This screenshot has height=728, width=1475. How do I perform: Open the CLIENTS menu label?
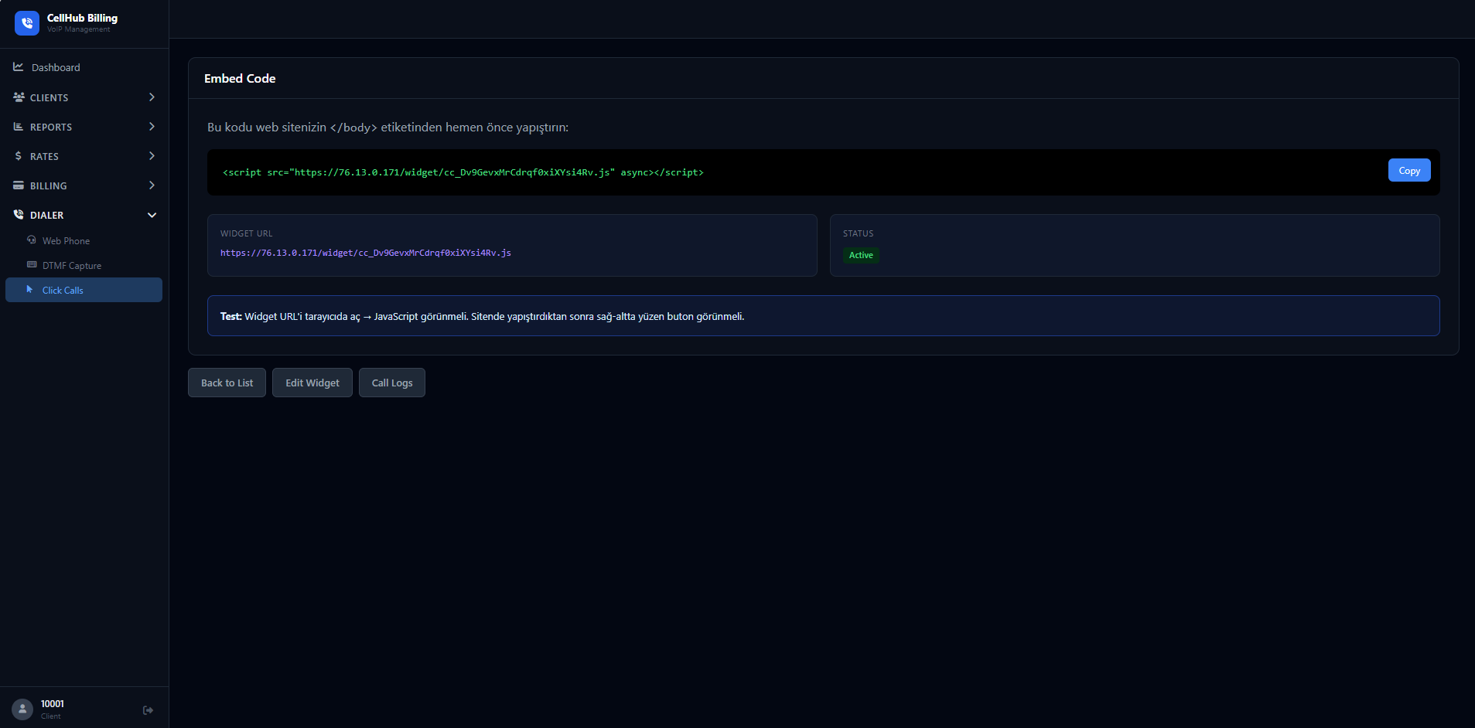tap(50, 98)
